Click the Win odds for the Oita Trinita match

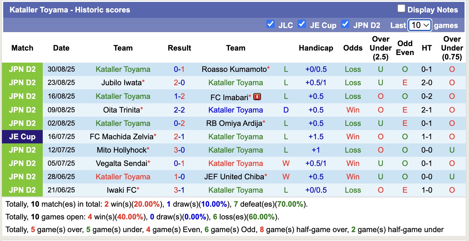click(x=353, y=110)
